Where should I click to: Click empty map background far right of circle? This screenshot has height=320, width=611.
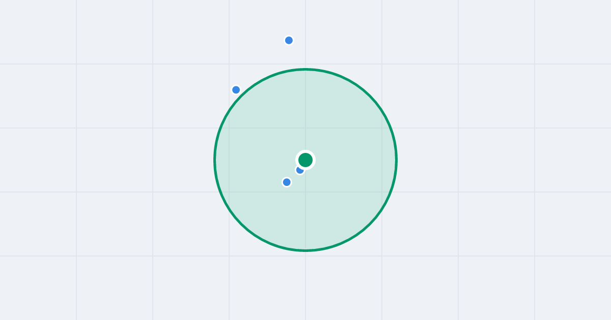509,160
